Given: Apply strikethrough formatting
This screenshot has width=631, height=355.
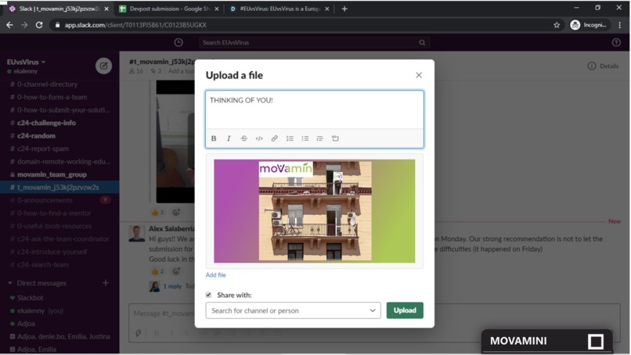Looking at the screenshot, I should pyautogui.click(x=244, y=138).
